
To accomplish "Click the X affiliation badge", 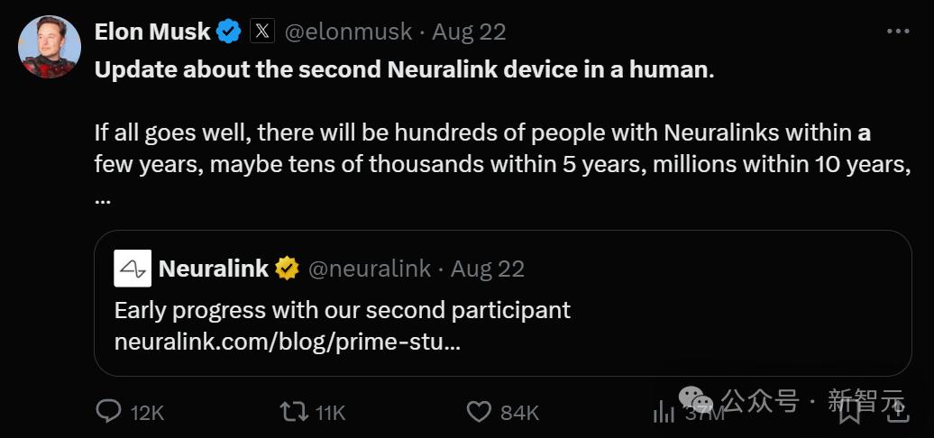I will [x=261, y=32].
